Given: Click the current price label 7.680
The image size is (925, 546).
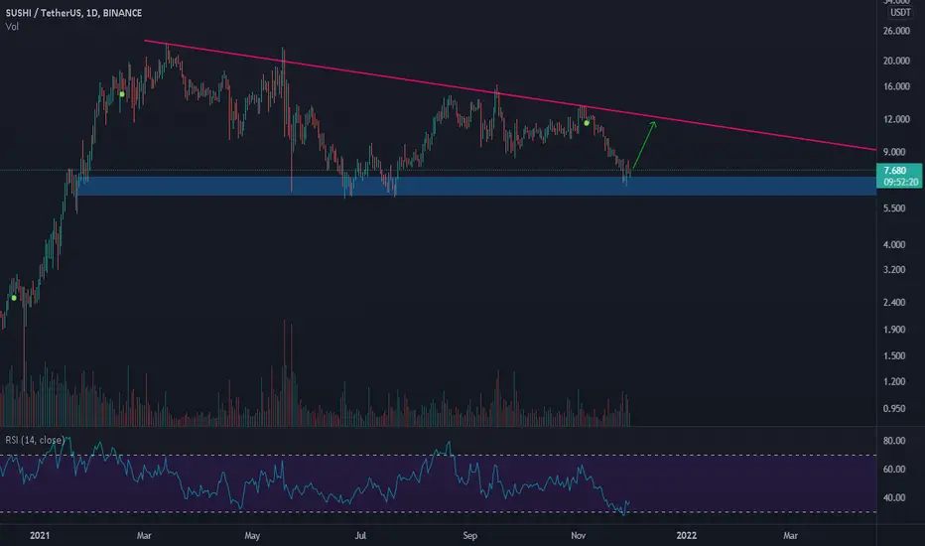Looking at the screenshot, I should click(x=895, y=171).
